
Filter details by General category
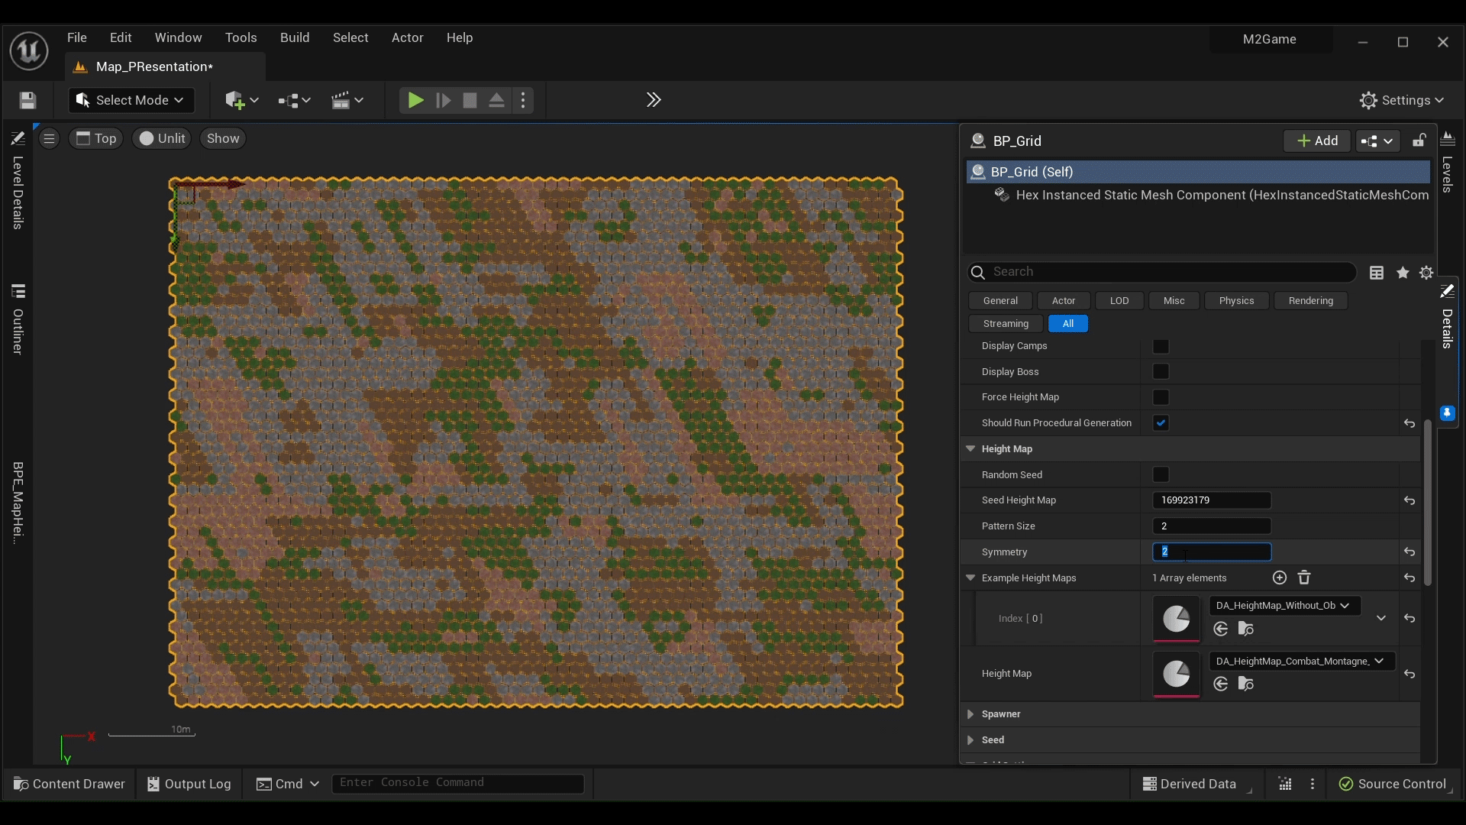point(1000,301)
